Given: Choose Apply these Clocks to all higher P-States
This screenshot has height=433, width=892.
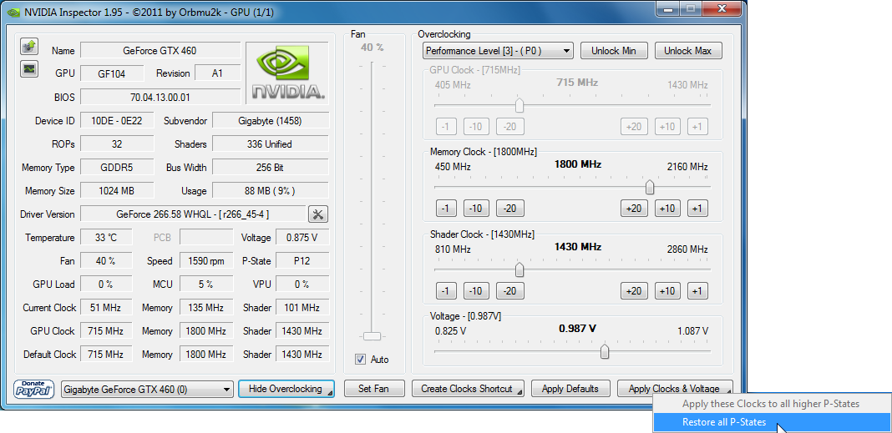Looking at the screenshot, I should point(770,404).
